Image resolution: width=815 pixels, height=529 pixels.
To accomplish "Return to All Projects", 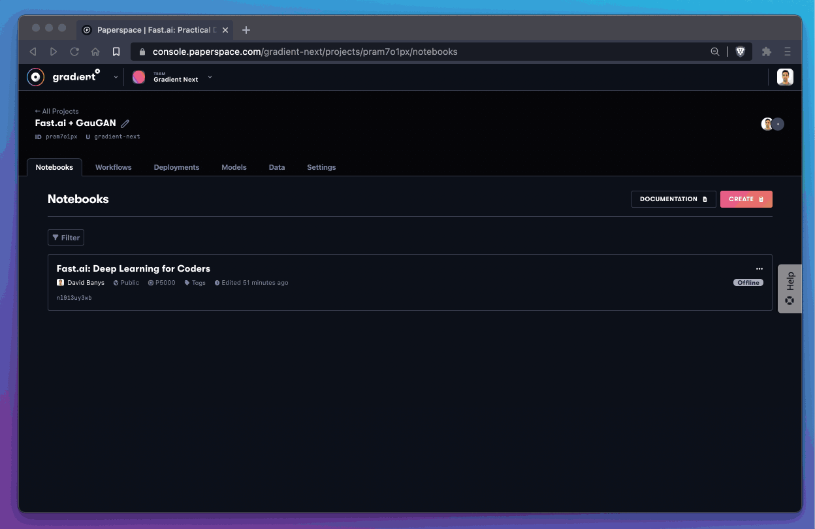I will tap(57, 111).
